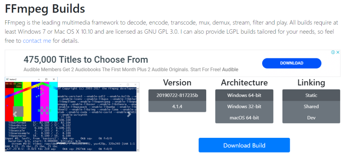Choose Windows 32-bit architecture
Image resolution: width=345 pixels, height=156 pixels.
244,106
